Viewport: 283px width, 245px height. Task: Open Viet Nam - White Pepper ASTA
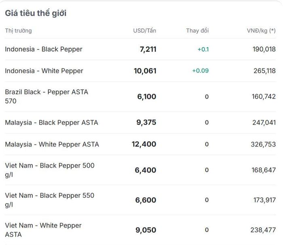[x=140, y=230]
